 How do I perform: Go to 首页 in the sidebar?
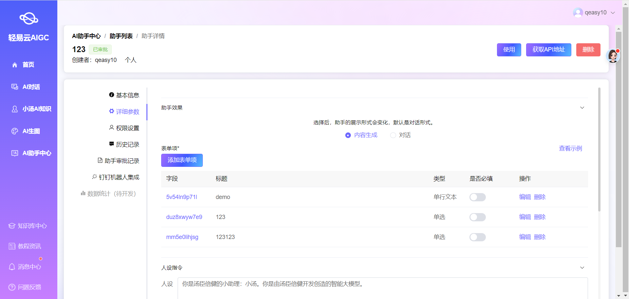pos(29,65)
